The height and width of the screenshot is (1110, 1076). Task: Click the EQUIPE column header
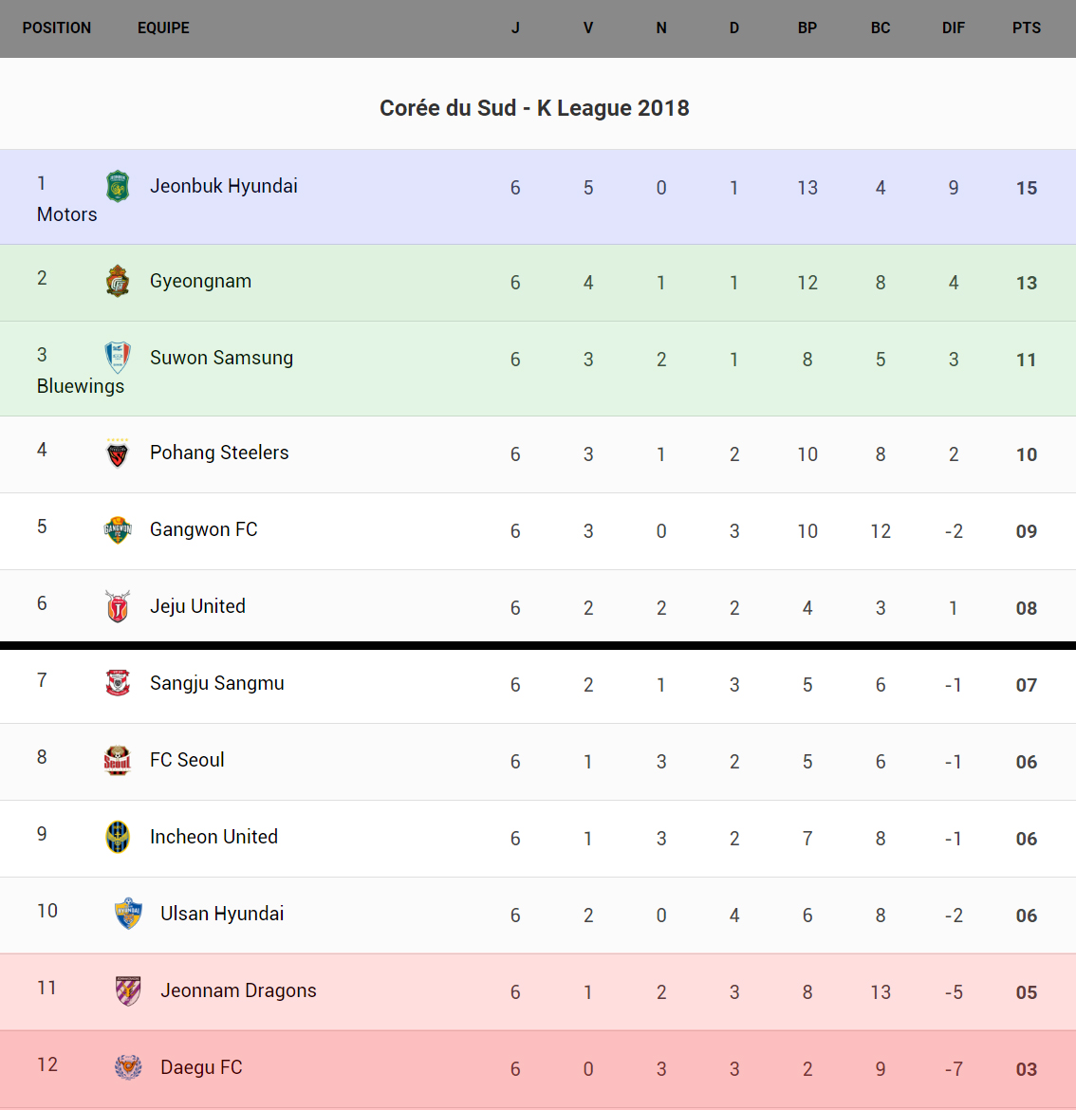click(x=163, y=28)
